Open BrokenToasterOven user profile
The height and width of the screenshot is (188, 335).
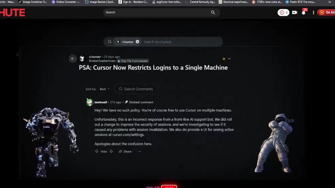(x=102, y=61)
